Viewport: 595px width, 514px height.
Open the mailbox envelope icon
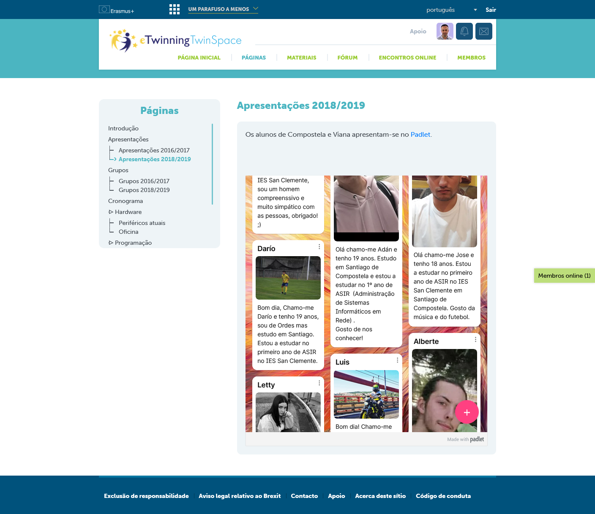(x=484, y=31)
